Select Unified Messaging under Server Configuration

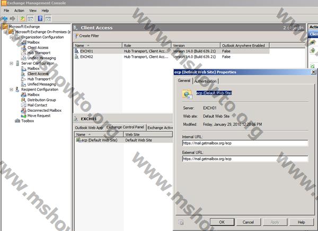click(41, 84)
